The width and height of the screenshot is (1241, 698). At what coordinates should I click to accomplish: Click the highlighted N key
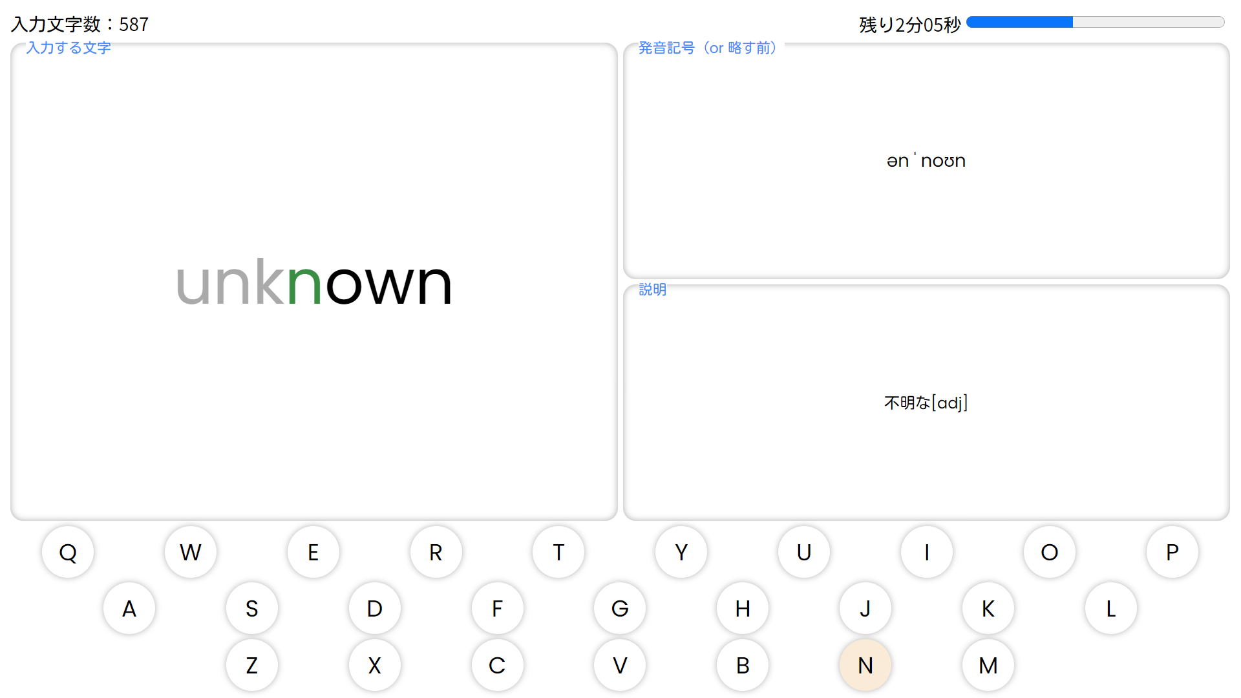pyautogui.click(x=865, y=665)
